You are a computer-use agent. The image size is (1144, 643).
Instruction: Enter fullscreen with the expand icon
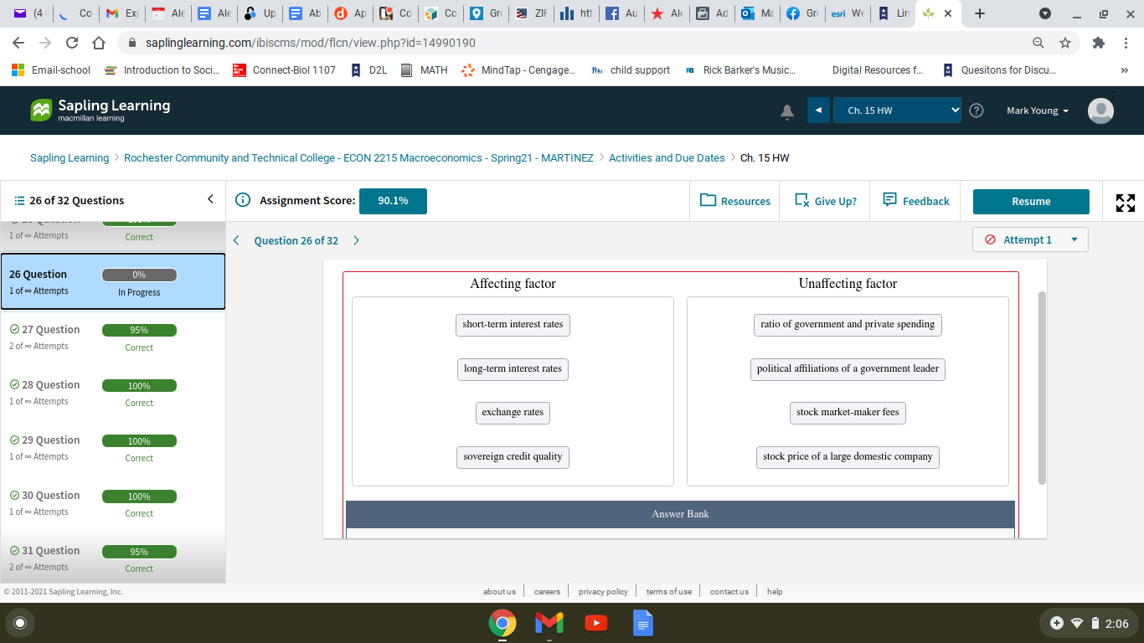coord(1125,202)
